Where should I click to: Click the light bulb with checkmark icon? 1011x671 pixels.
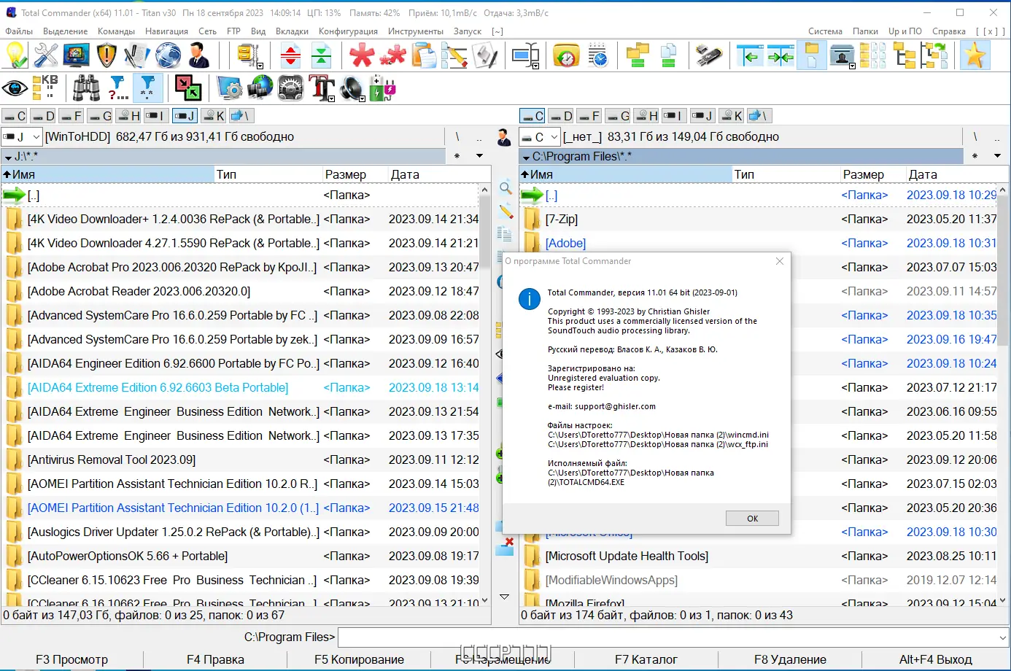click(16, 55)
